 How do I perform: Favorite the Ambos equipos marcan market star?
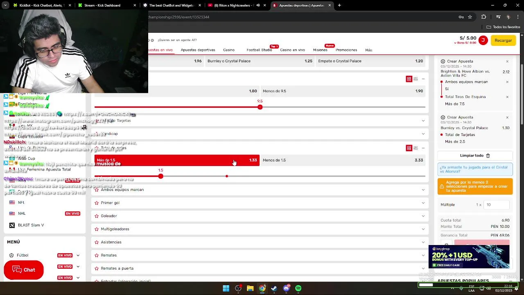[x=97, y=190]
